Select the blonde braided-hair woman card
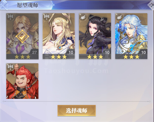The height and width of the screenshot is (122, 154). (x=59, y=36)
